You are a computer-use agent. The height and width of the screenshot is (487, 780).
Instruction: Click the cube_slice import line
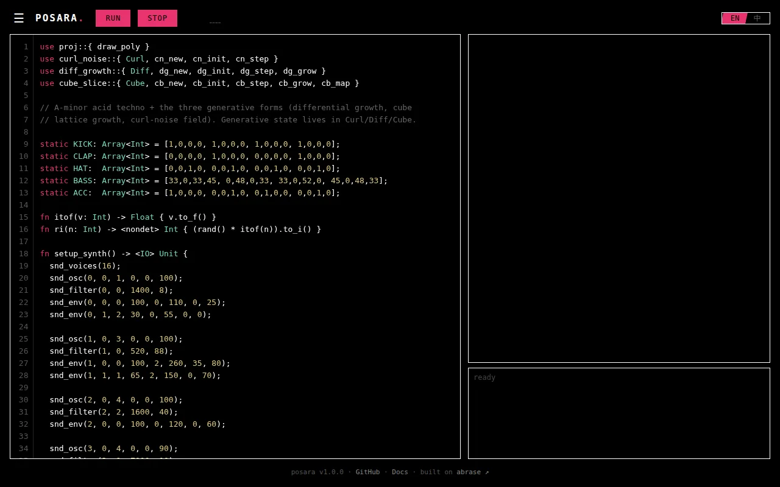[200, 83]
